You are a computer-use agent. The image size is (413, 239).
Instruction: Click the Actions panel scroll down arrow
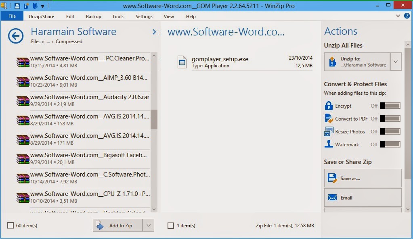(x=408, y=209)
